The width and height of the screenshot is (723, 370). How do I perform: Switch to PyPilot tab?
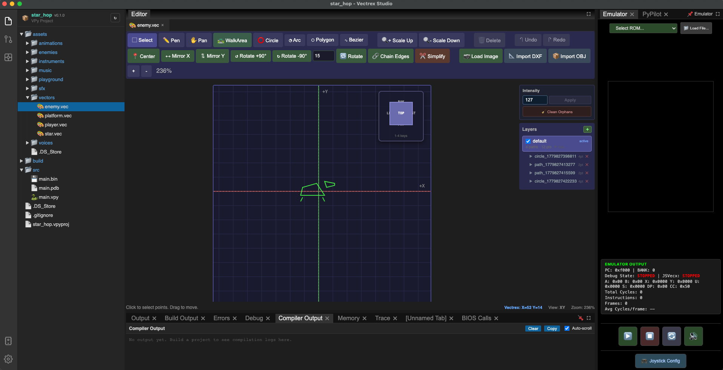(x=652, y=14)
